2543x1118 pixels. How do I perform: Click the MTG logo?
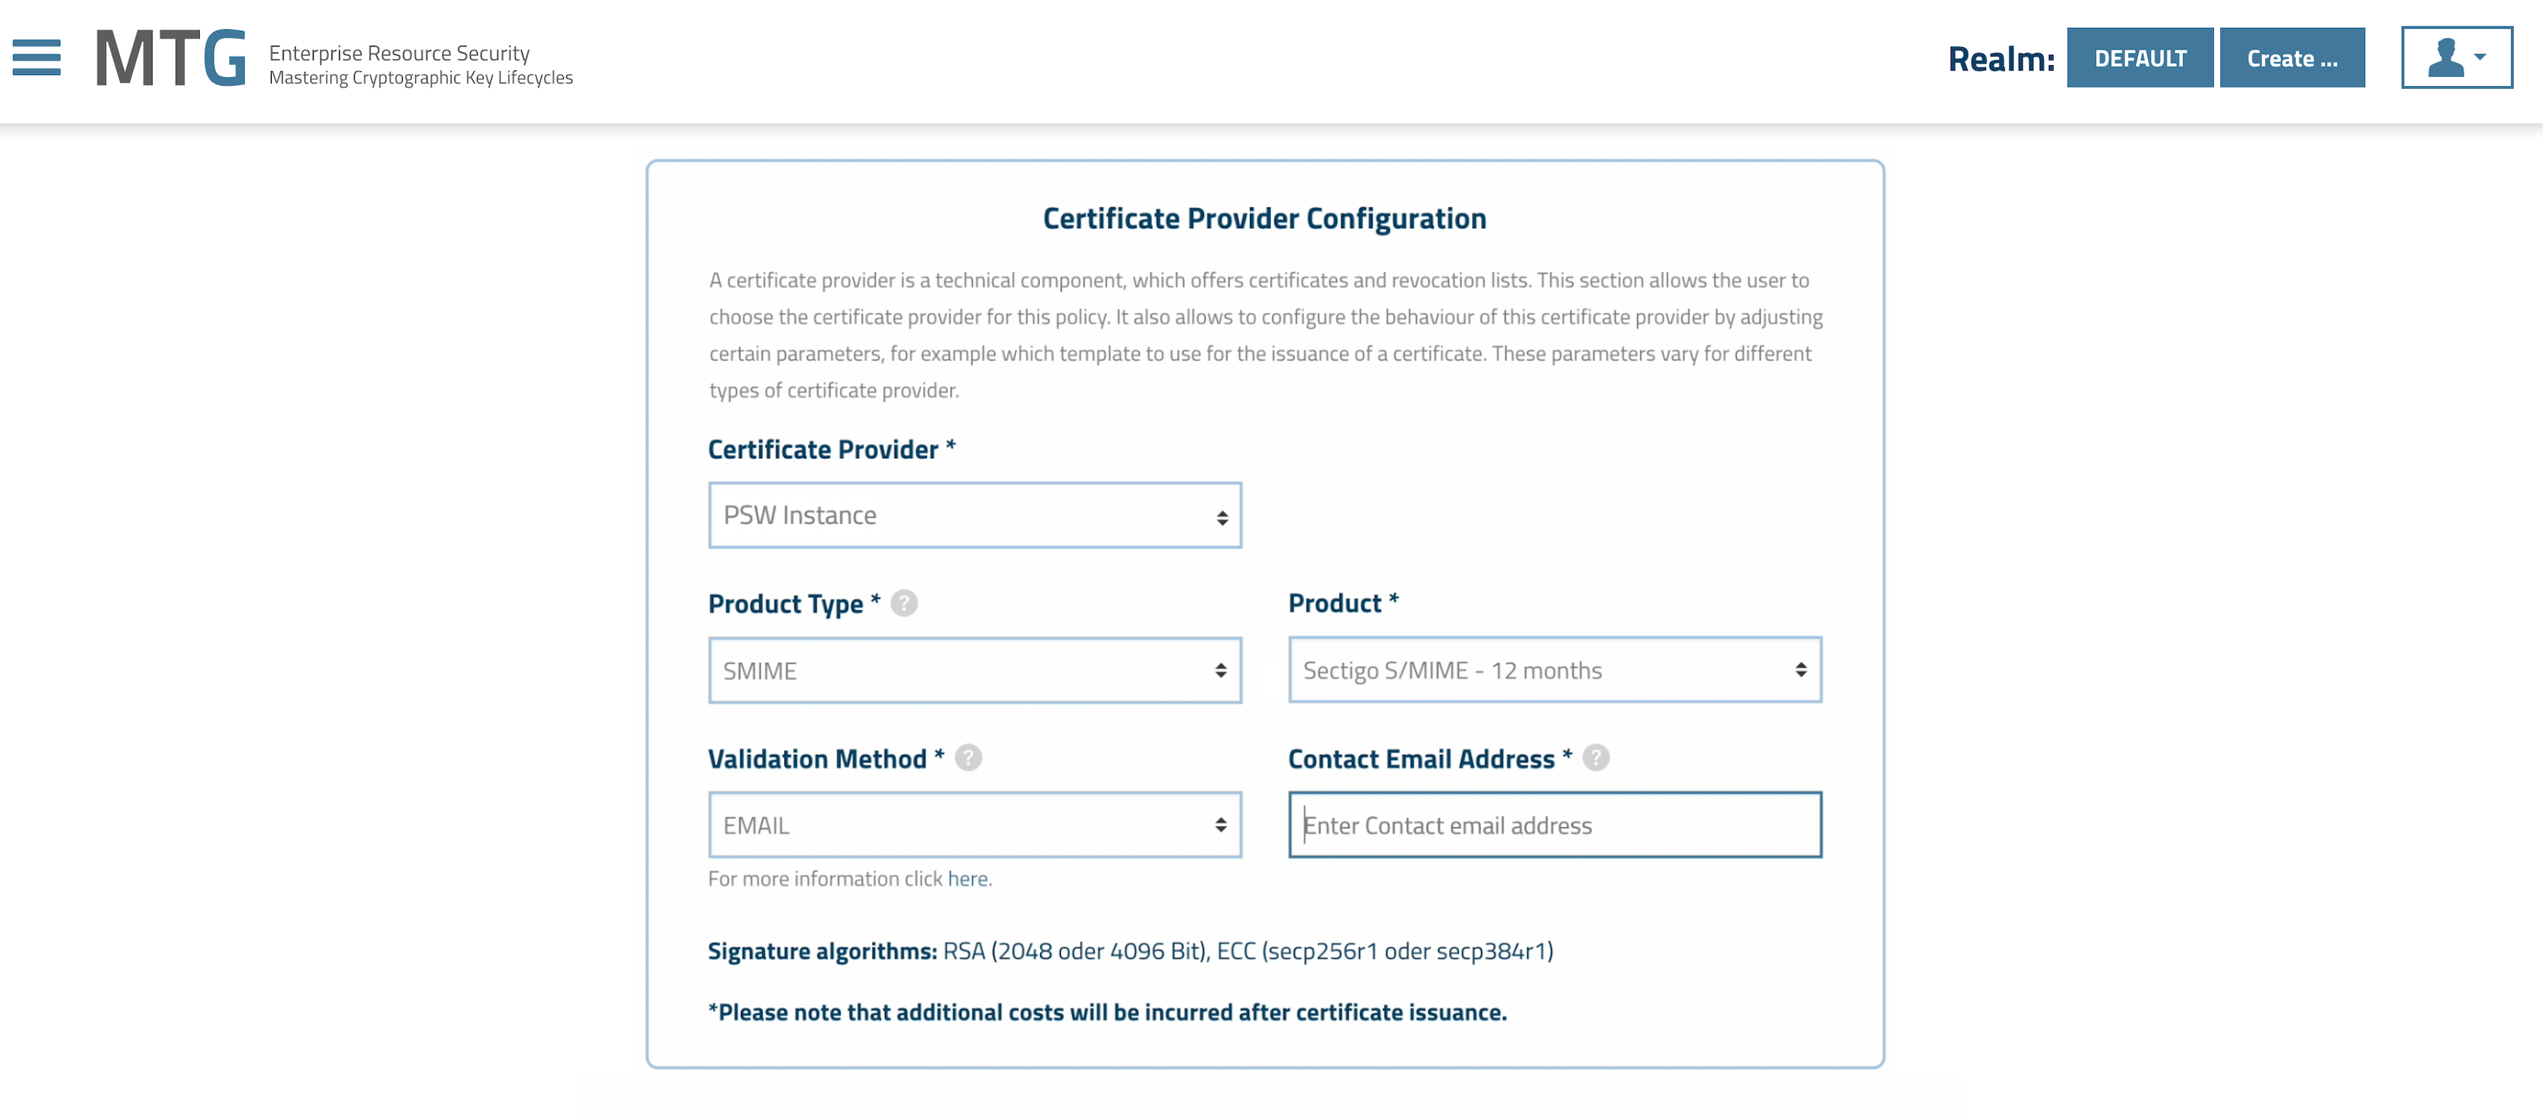click(x=171, y=58)
